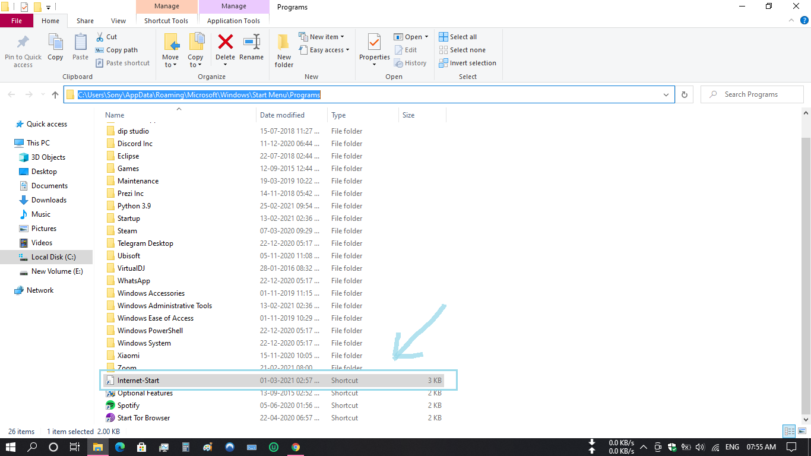
Task: Expand the Open dropdown arrow
Action: 425,36
